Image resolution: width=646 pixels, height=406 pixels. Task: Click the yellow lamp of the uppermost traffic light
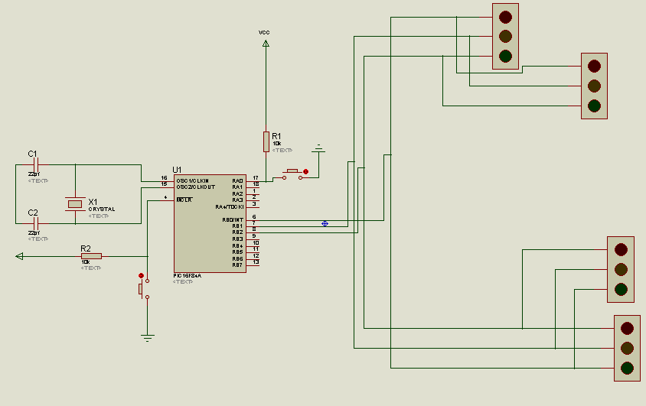(x=505, y=36)
